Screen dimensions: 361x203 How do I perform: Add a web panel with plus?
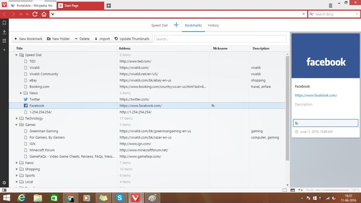(x=4, y=50)
